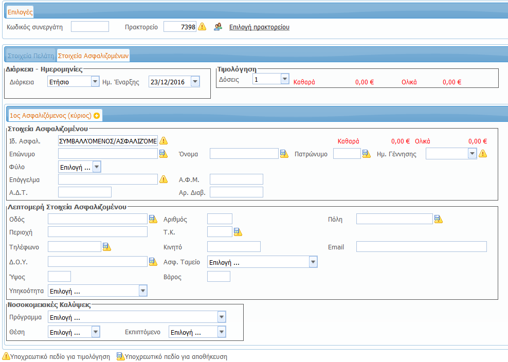Image resolution: width=508 pixels, height=362 pixels.
Task: Click the Πατρώνυμο input field
Action: point(347,154)
